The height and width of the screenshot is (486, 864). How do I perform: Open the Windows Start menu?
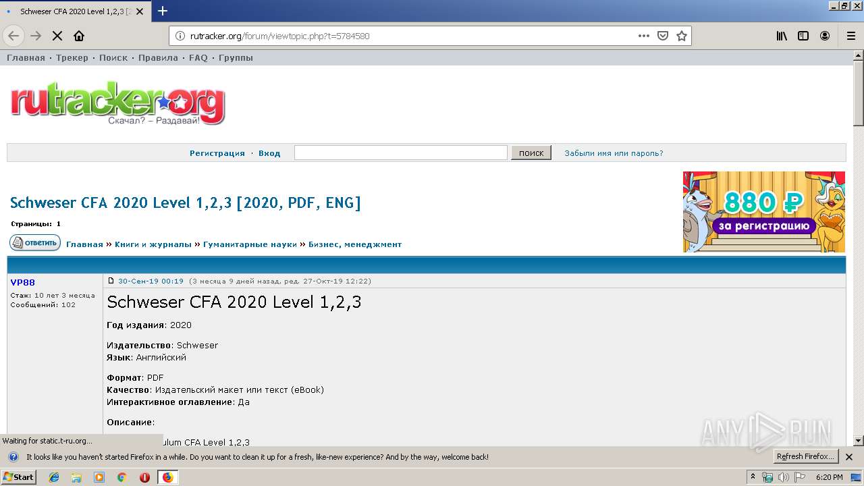(19, 477)
